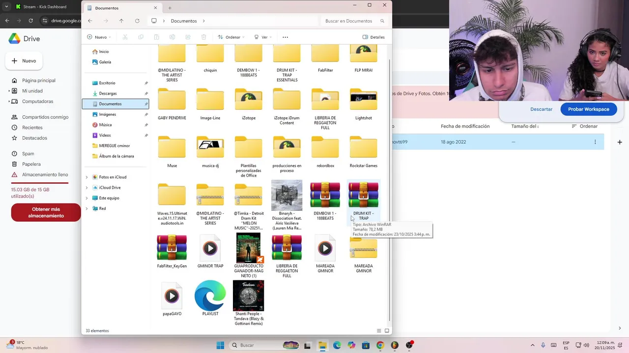Switch to details list view icon in status bar
Screen dimensions: 629x353
pos(379,331)
